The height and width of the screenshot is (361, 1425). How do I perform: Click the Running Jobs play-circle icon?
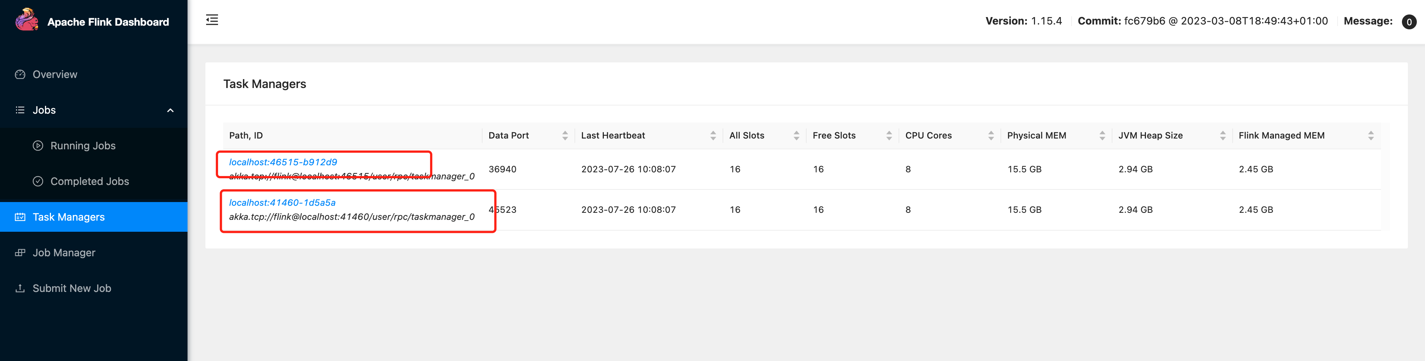(x=38, y=146)
